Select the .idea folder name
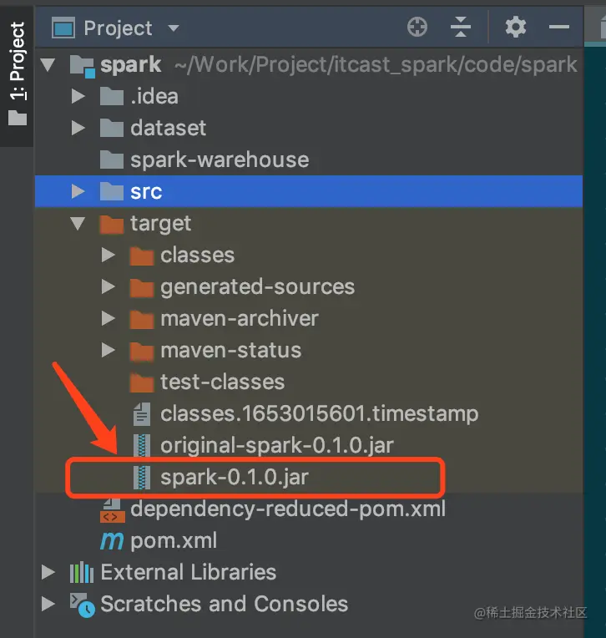This screenshot has height=638, width=606. [154, 96]
